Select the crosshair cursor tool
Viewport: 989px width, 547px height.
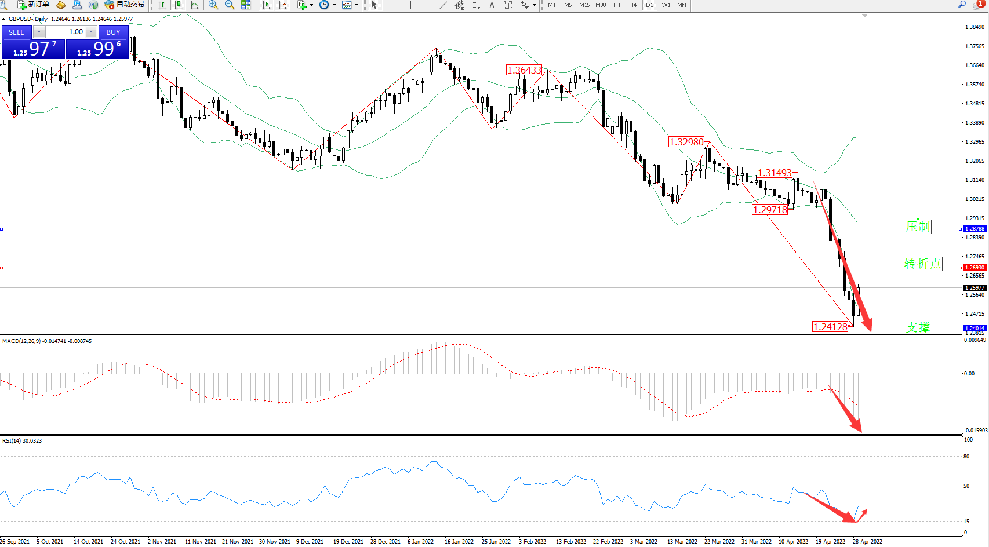pos(391,5)
